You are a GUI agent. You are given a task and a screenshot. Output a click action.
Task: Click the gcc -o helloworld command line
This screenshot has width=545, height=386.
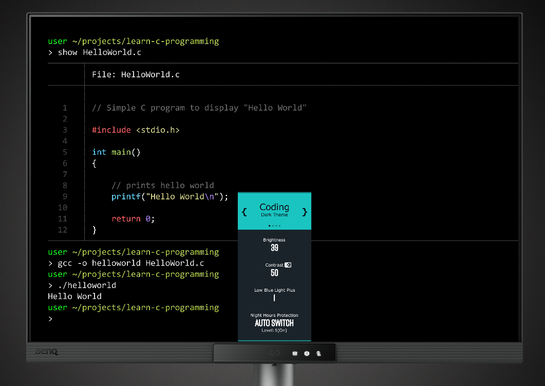click(126, 263)
